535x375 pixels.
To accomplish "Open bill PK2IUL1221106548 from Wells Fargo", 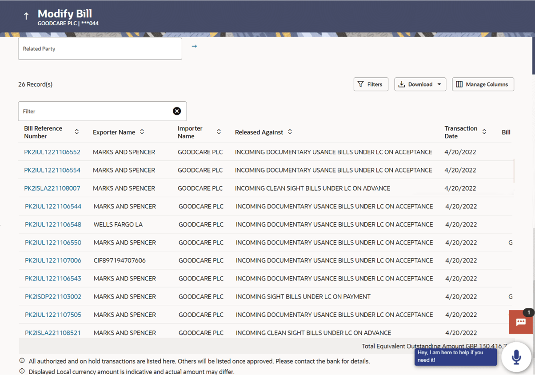I will point(53,224).
